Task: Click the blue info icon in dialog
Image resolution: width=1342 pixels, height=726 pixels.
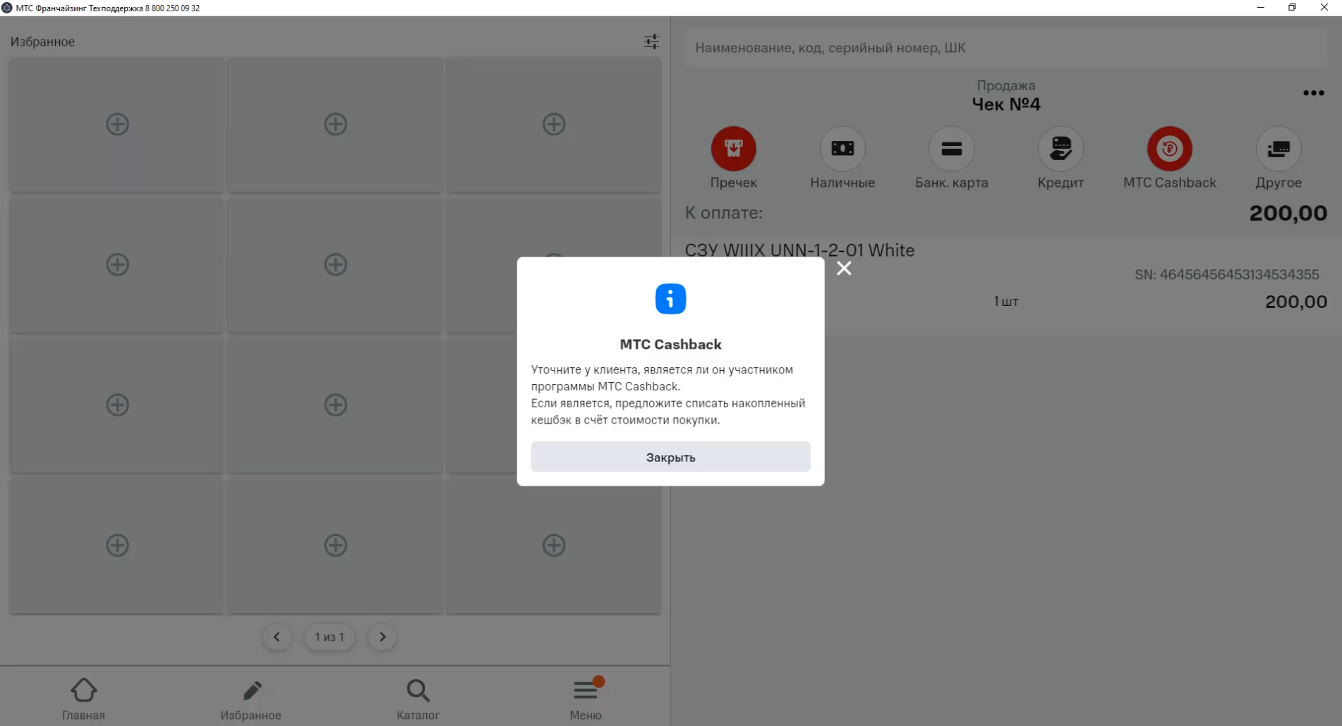Action: [x=670, y=299]
